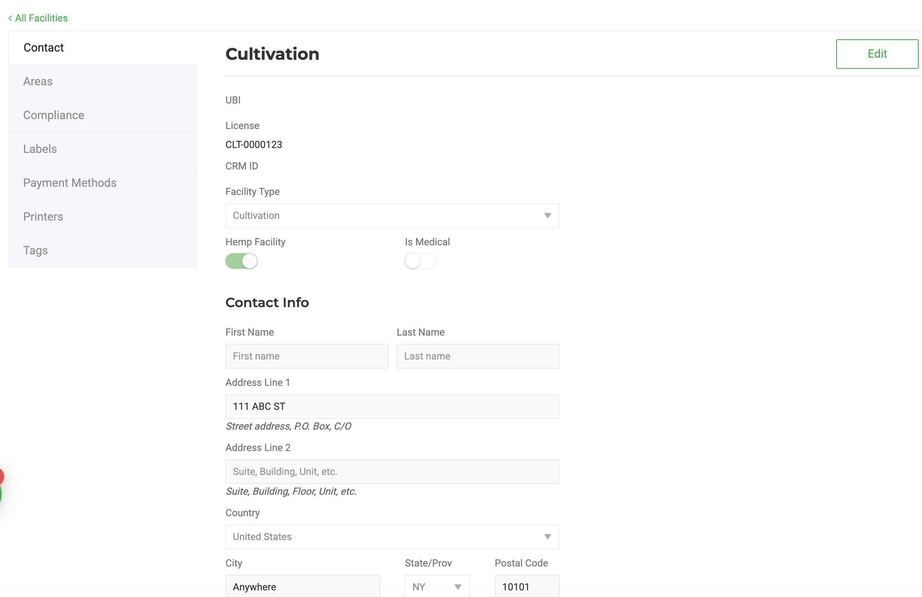
Task: Click the hint 'Suite, Building, Floor, Unit, etc.'
Action: (x=291, y=491)
